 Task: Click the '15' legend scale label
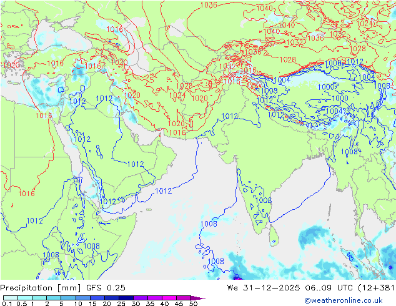click(x=92, y=304)
